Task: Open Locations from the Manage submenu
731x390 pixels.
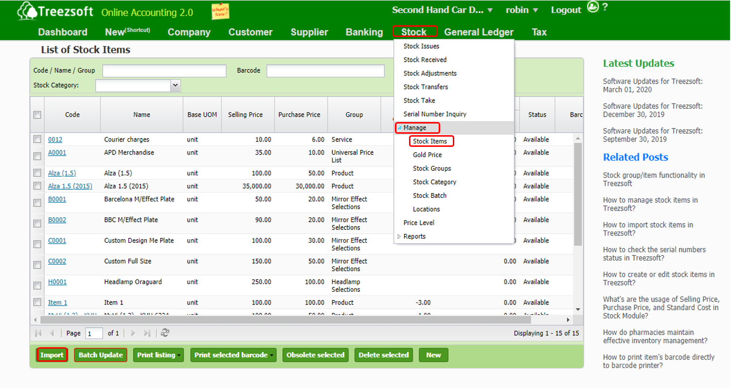Action: pyautogui.click(x=426, y=209)
